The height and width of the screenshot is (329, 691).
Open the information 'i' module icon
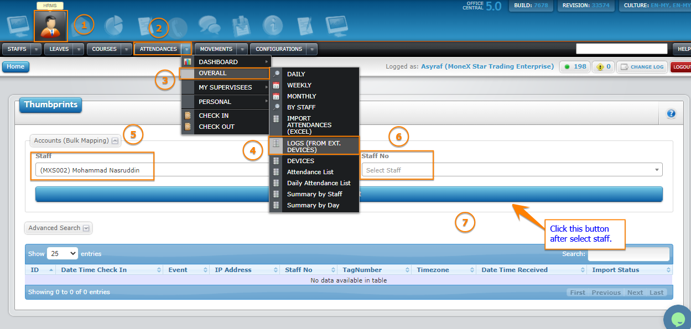(273, 25)
